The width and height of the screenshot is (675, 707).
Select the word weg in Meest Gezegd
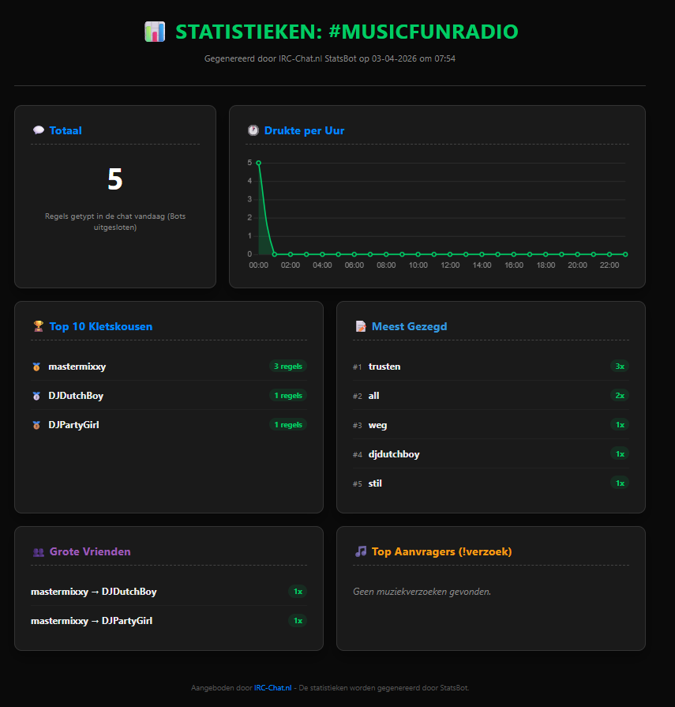(377, 425)
